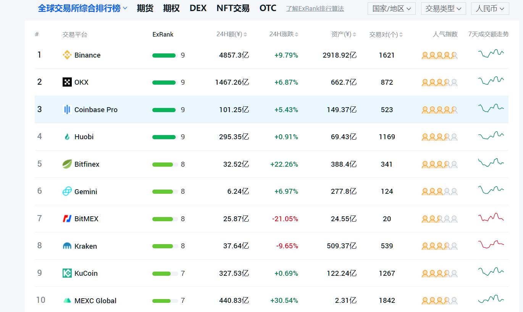Open MEXC Global exchange name link
This screenshot has width=523, height=312.
95,301
